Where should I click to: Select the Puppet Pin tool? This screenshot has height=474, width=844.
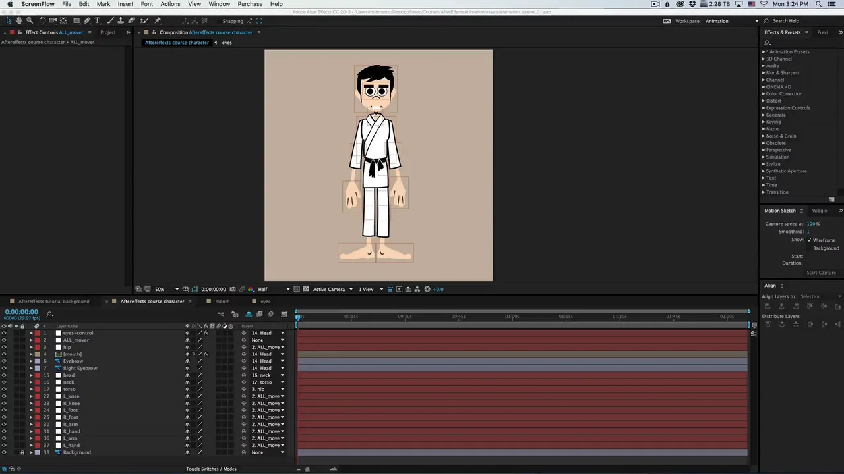[158, 21]
